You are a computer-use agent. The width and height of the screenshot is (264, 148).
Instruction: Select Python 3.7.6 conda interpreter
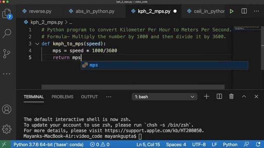coord(49,144)
